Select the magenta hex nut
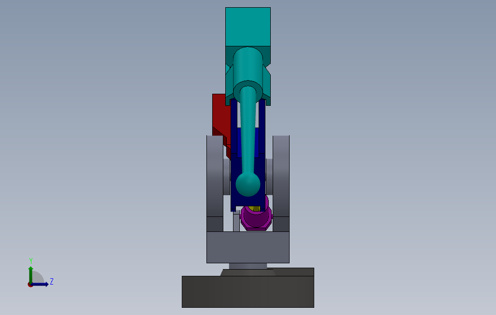The width and height of the screenshot is (496, 315). 256,218
